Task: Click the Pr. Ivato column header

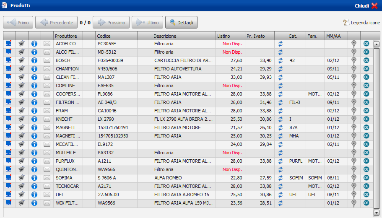Action: [260, 36]
